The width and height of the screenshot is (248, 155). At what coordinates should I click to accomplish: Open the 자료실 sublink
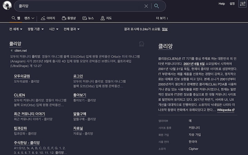(x=78, y=128)
